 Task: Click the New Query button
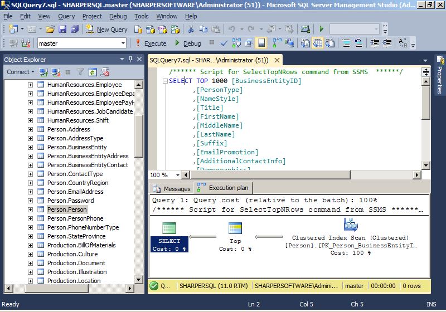pos(107,29)
